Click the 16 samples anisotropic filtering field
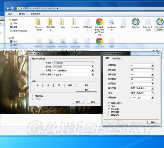This screenshot has width=164, height=148. (x=73, y=74)
